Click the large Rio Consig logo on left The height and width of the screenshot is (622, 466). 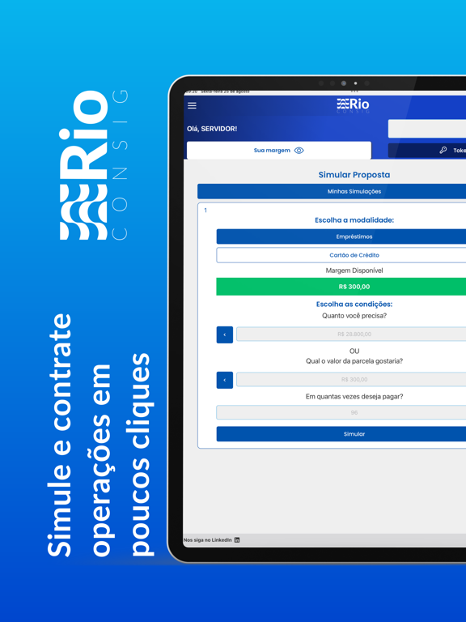coord(95,164)
